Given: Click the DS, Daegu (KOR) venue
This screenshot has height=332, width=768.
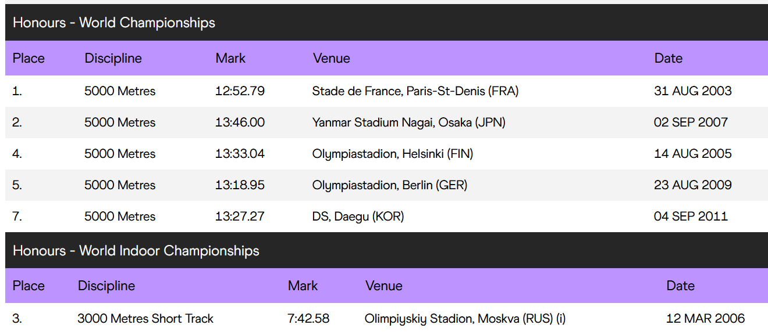Looking at the screenshot, I should tap(358, 216).
